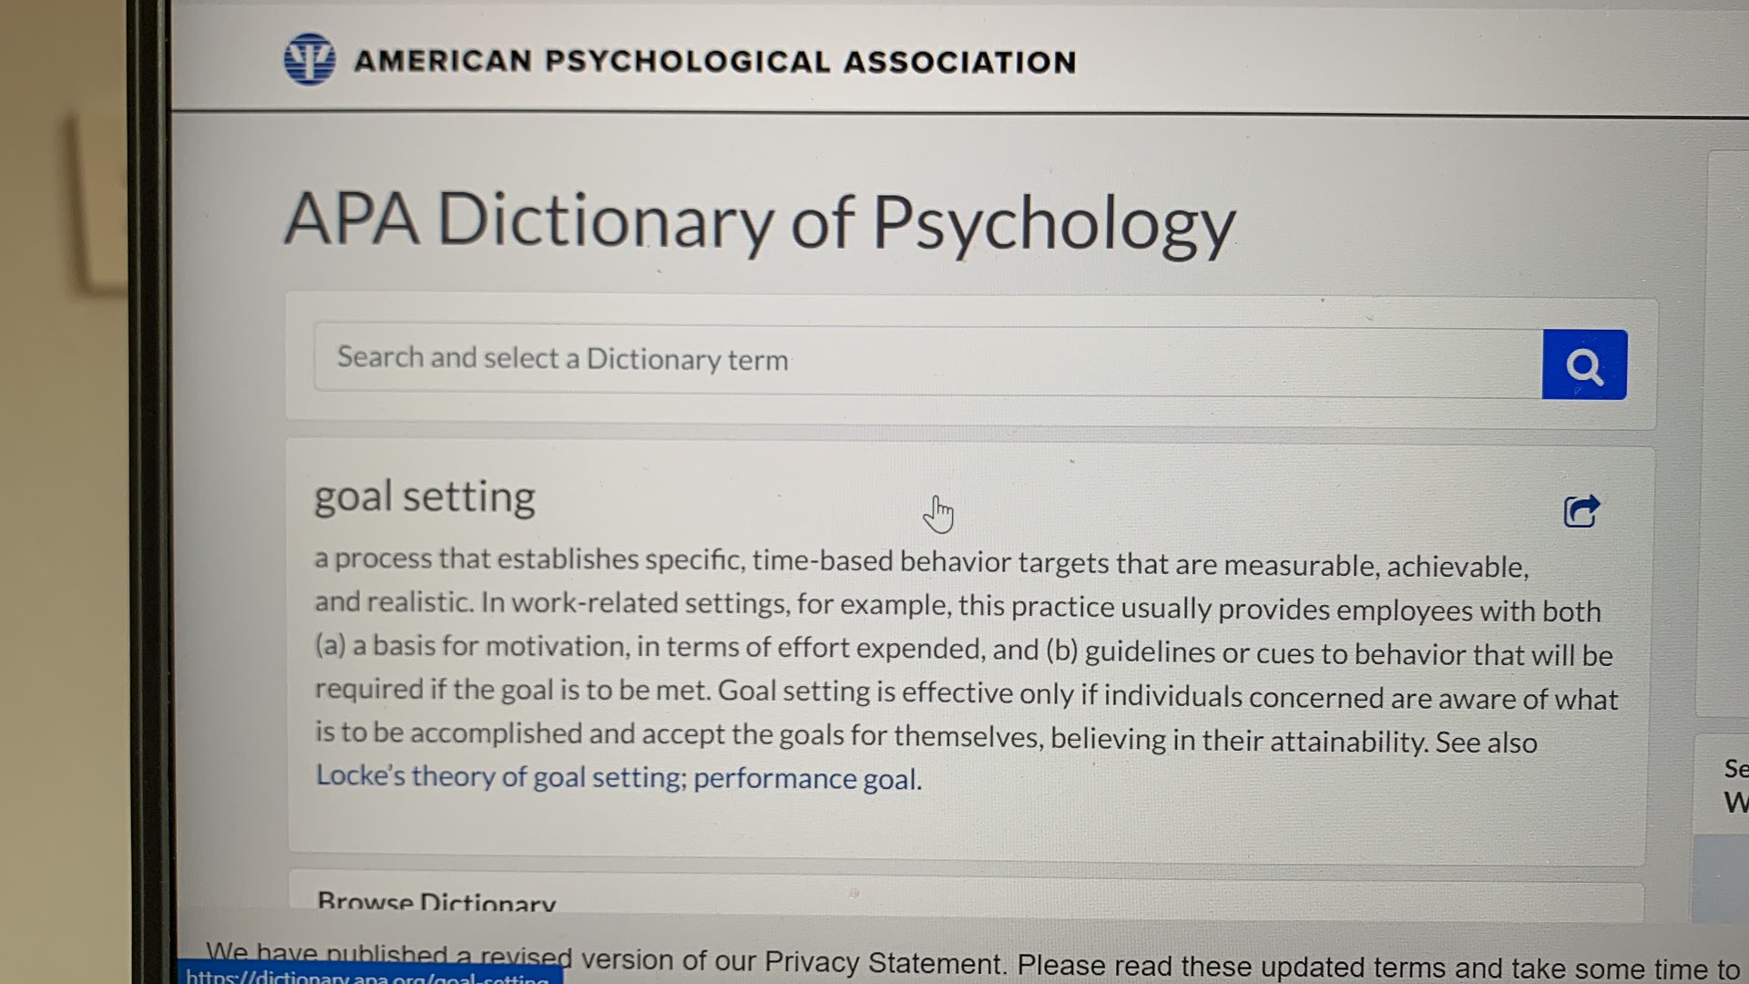Open Locke's theory of goal setting link
This screenshot has width=1749, height=984.
tap(499, 776)
